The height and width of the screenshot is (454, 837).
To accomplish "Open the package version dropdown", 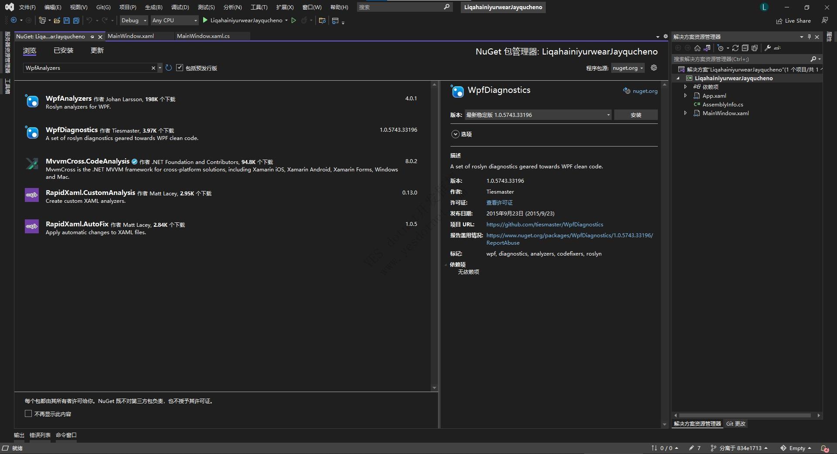I will pos(538,115).
